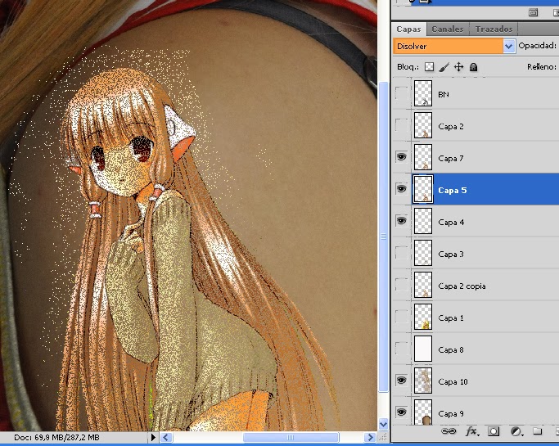The width and height of the screenshot is (559, 446).
Task: Hide the Capa 4 layer
Action: tap(402, 221)
